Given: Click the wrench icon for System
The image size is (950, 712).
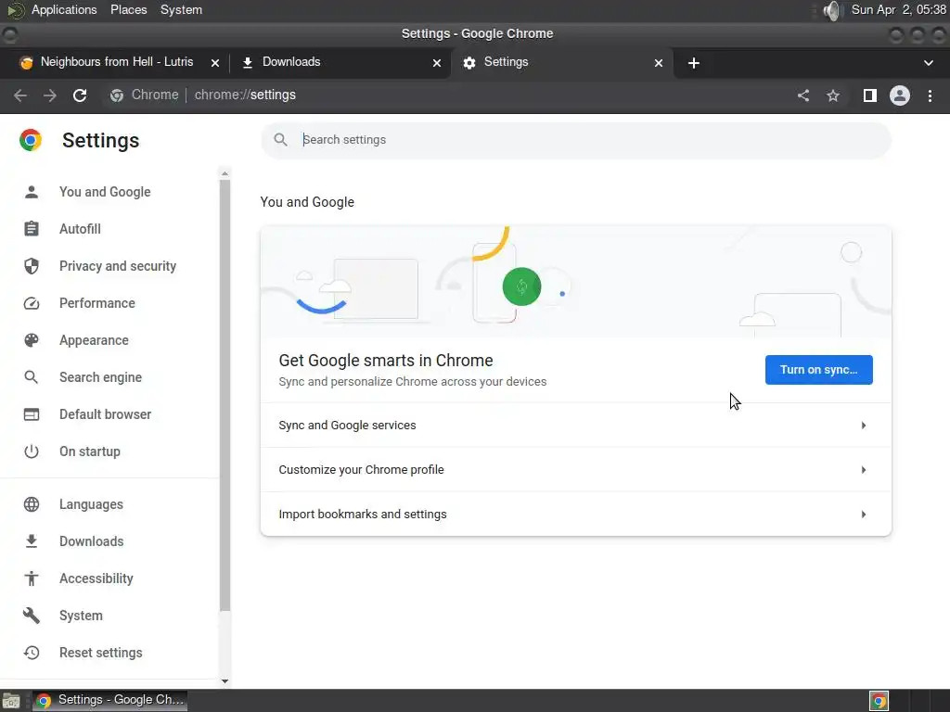Looking at the screenshot, I should click(32, 616).
